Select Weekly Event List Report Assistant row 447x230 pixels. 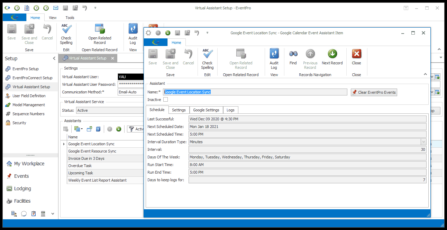[x=105, y=180]
